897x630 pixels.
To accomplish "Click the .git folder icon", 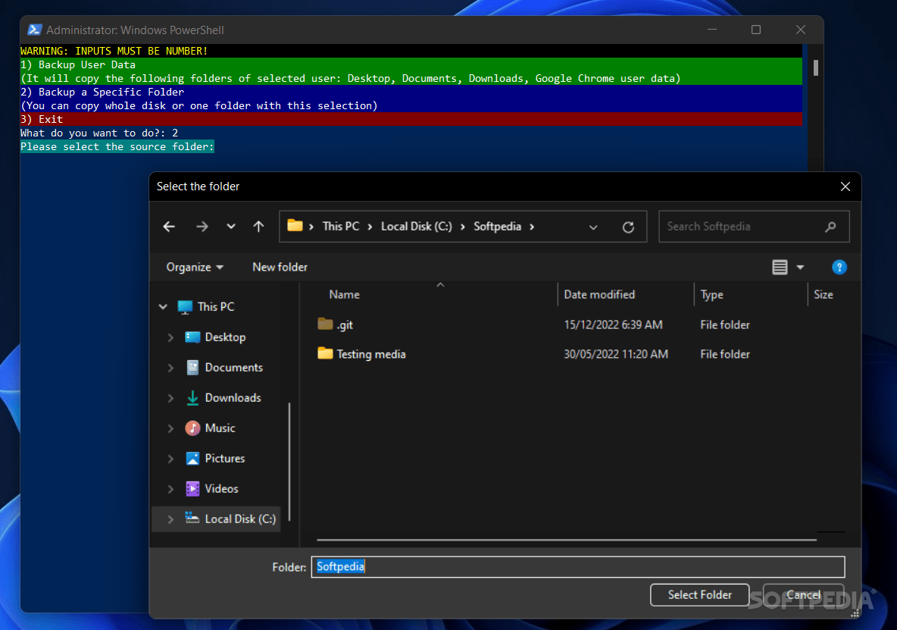I will click(325, 324).
